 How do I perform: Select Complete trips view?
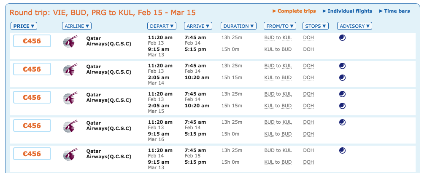[296, 11]
